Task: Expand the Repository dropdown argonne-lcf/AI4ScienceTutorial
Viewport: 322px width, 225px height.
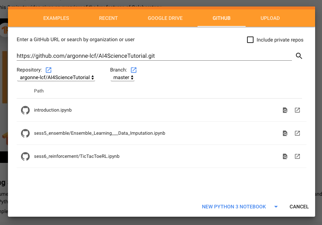Action: (x=56, y=78)
